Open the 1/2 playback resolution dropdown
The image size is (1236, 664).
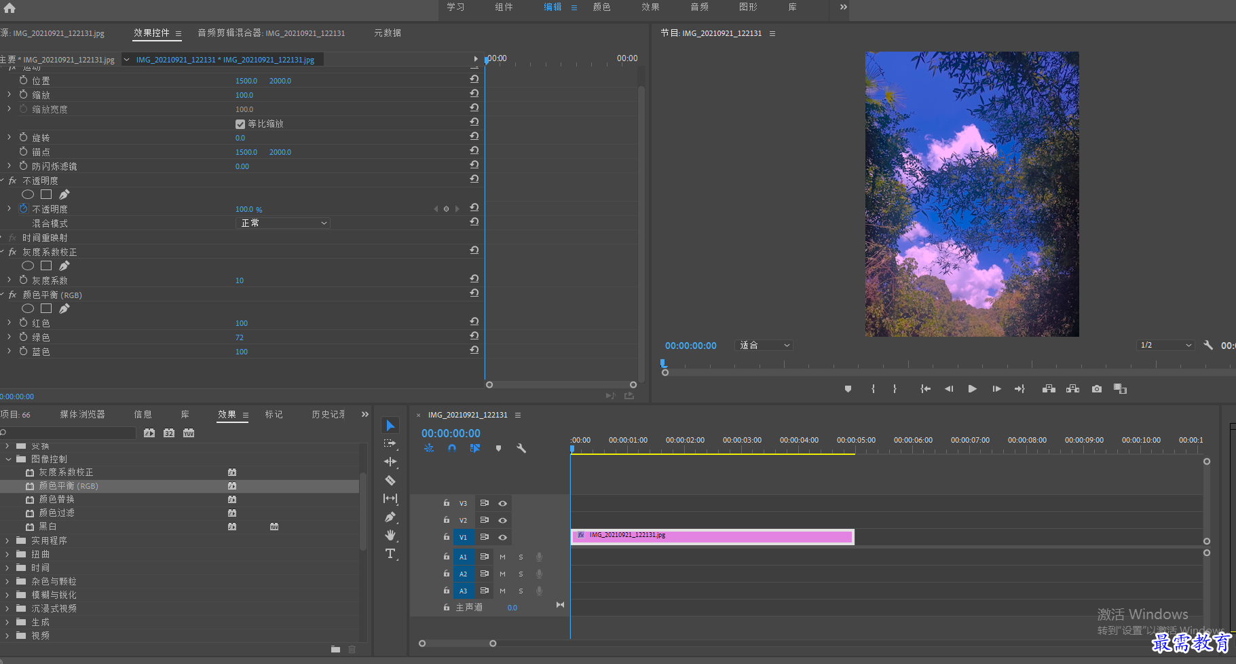tap(1165, 345)
